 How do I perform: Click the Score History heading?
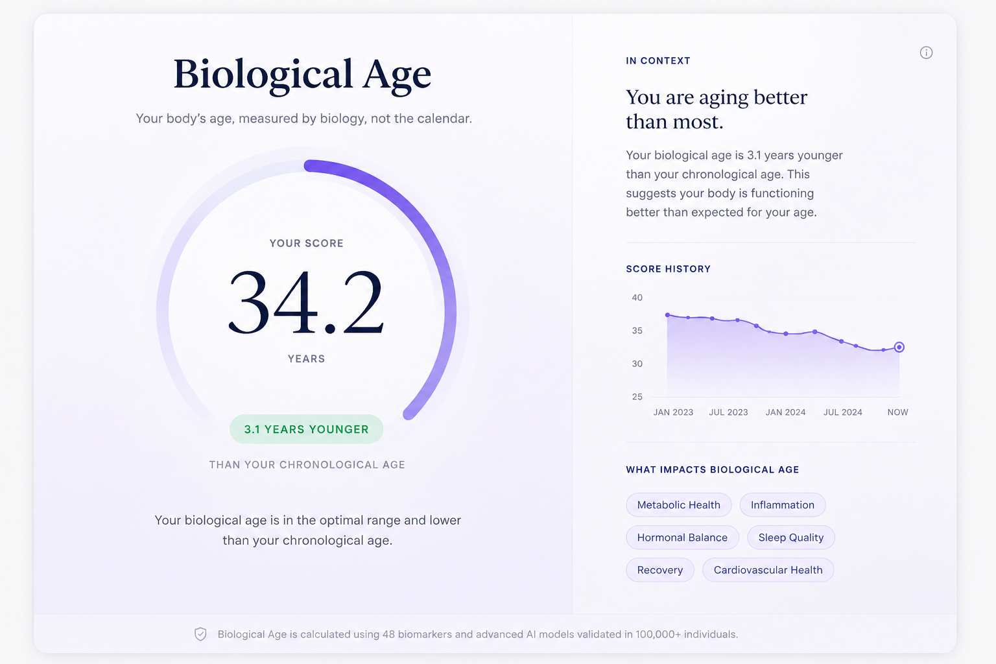coord(668,269)
